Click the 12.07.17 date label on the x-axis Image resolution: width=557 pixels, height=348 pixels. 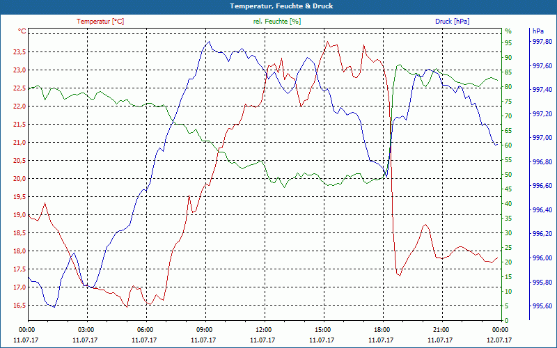[500, 340]
